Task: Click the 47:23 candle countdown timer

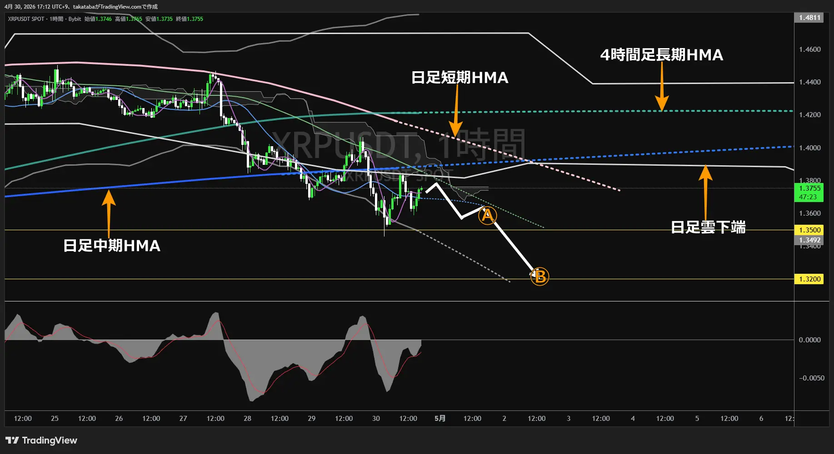Action: [808, 197]
